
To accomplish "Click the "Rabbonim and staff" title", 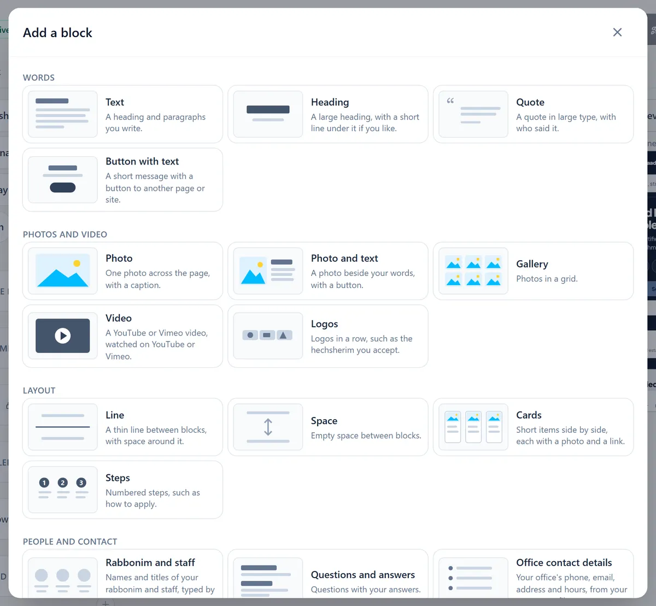I will pyautogui.click(x=150, y=562).
